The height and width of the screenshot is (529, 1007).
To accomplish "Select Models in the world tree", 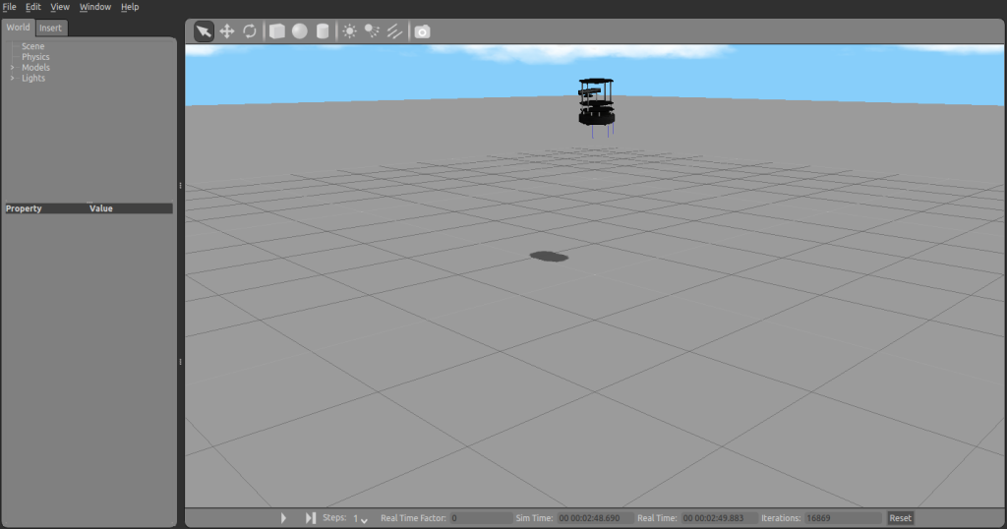I will coord(35,68).
